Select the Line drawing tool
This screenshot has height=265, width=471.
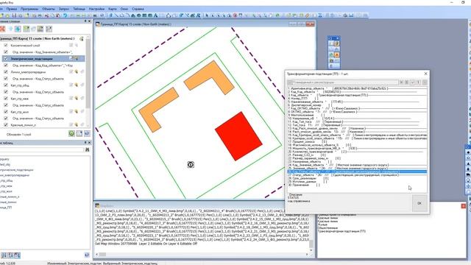[x=116, y=15]
